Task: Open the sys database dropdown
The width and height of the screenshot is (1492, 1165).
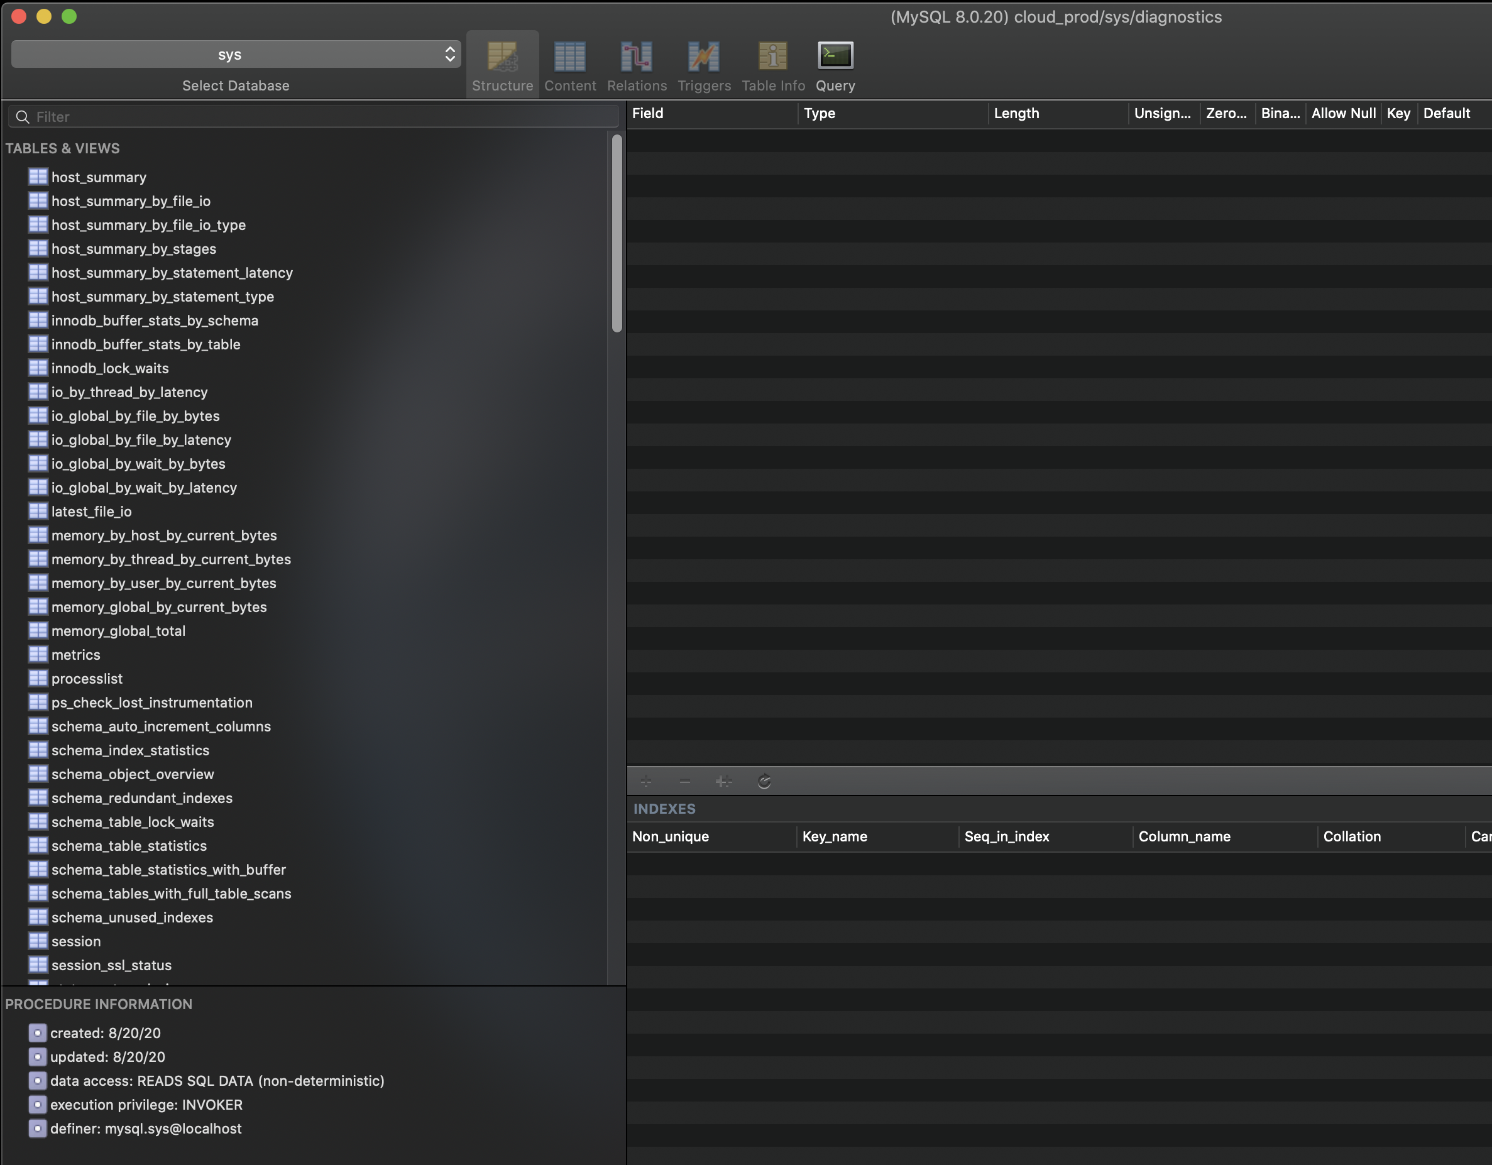Action: click(x=236, y=55)
